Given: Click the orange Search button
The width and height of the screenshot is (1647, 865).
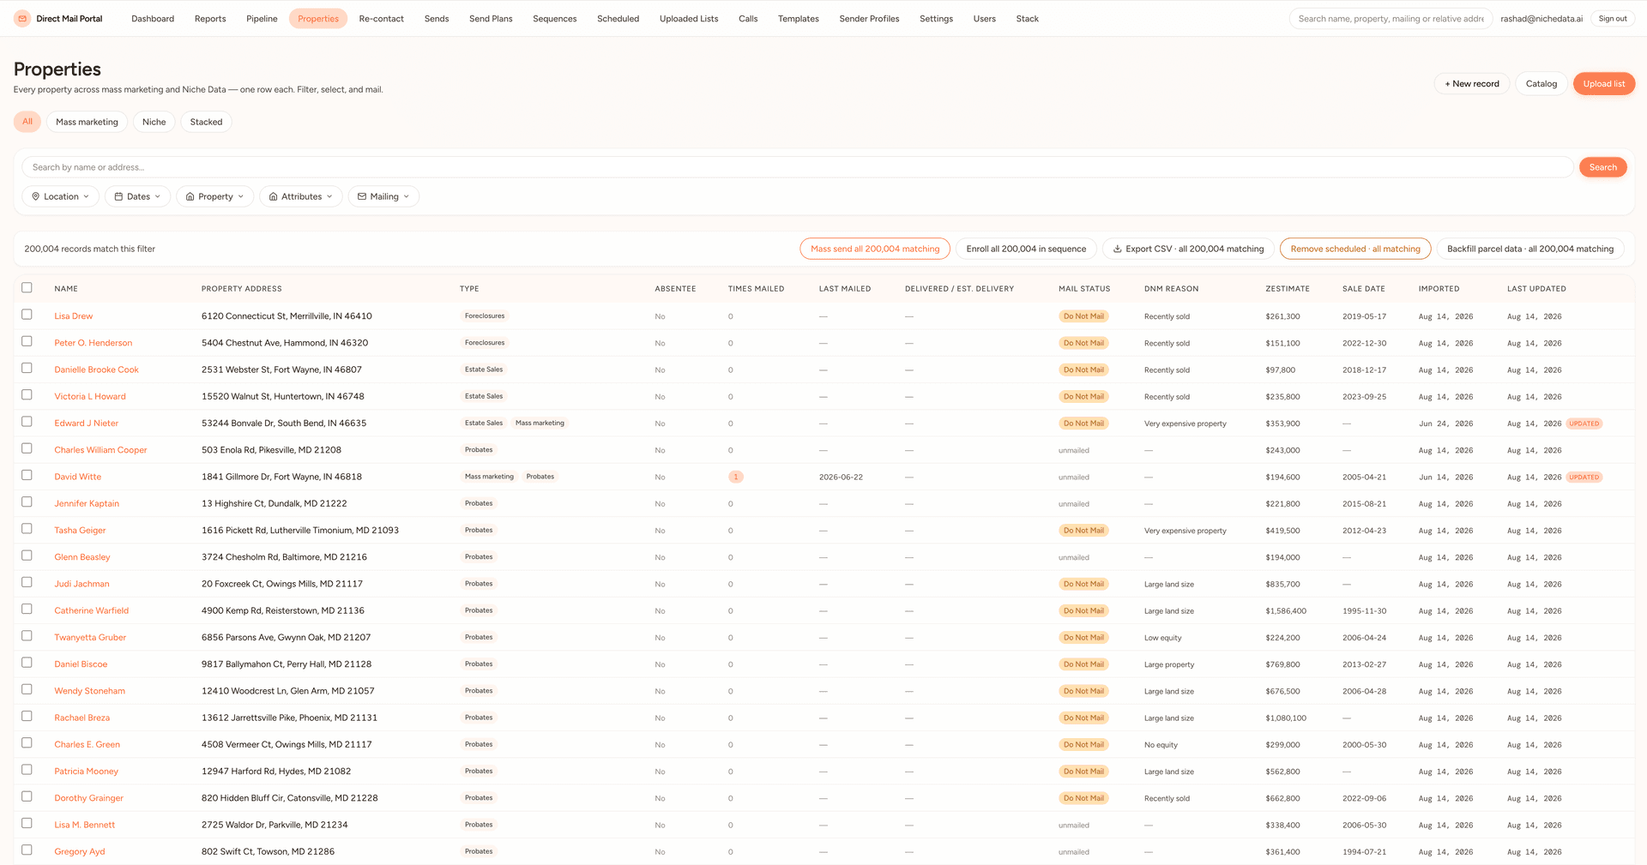Looking at the screenshot, I should (x=1602, y=167).
